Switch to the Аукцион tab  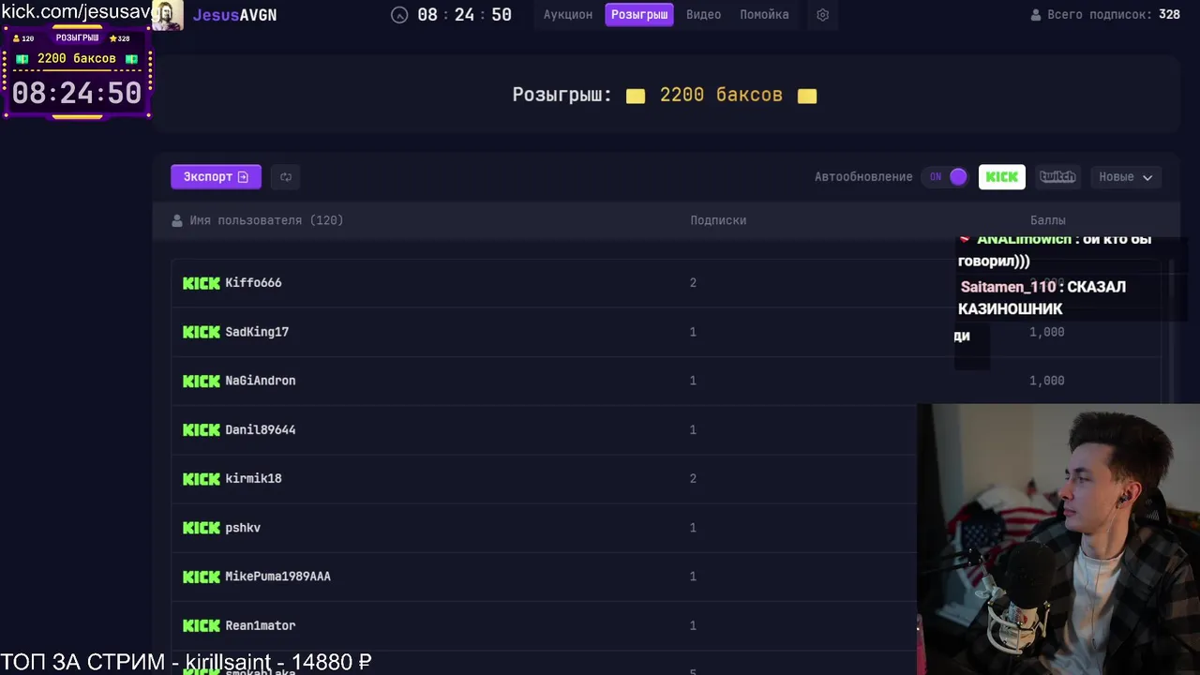coord(568,15)
